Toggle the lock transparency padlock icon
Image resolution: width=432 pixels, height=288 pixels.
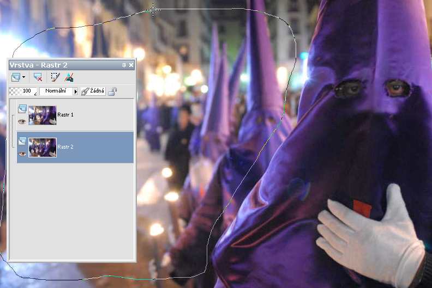click(112, 91)
